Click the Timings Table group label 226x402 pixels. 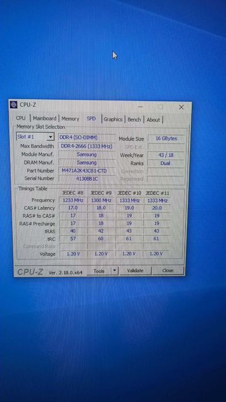point(33,189)
